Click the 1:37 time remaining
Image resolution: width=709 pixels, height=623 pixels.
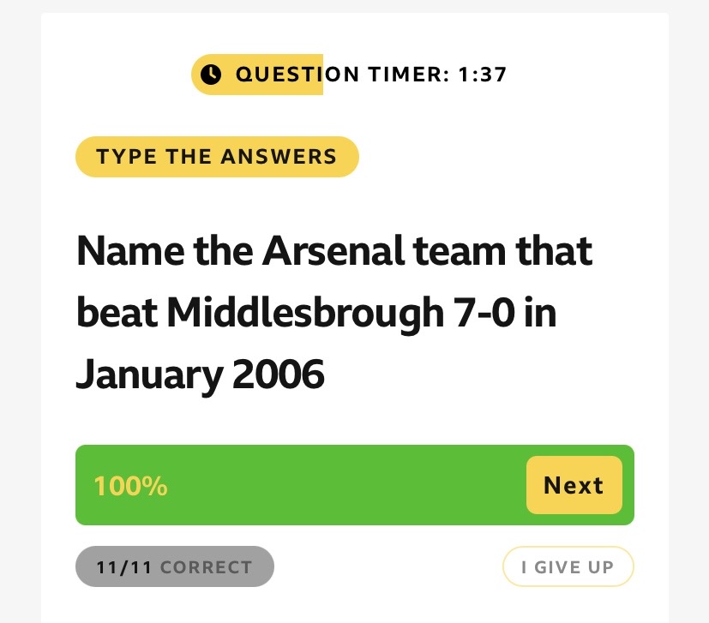point(483,75)
